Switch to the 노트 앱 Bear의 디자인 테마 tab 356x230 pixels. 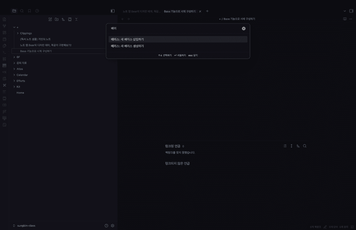tap(141, 11)
